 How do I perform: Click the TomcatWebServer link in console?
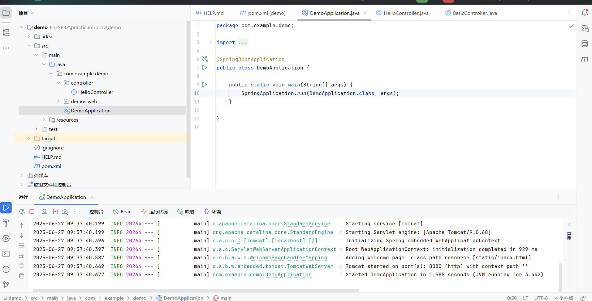coord(310,266)
